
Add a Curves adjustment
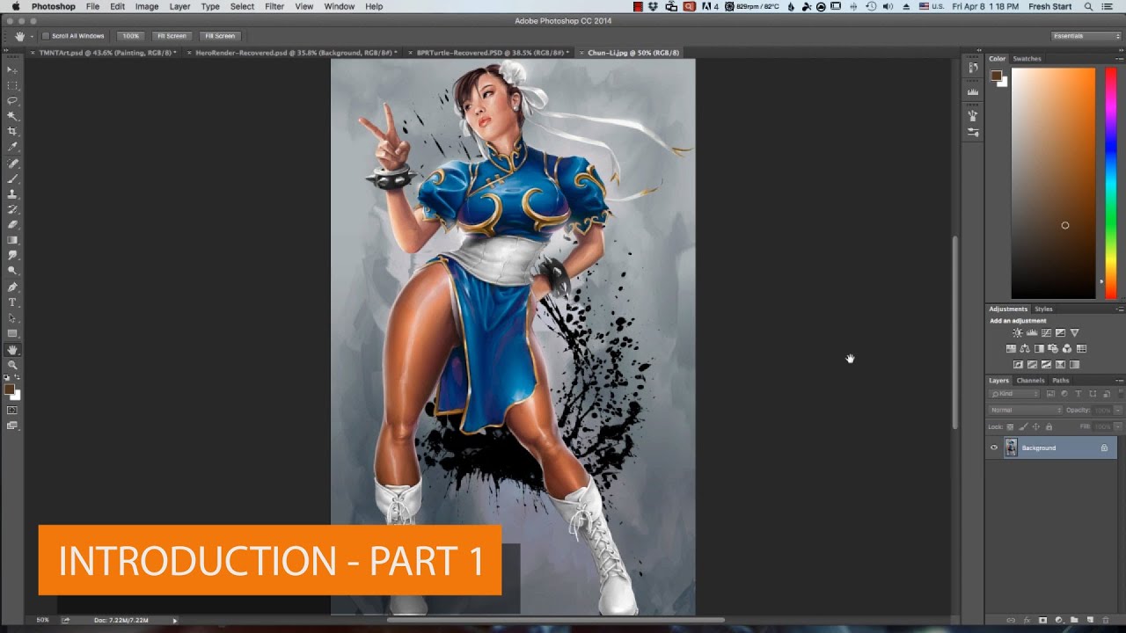tap(1046, 333)
